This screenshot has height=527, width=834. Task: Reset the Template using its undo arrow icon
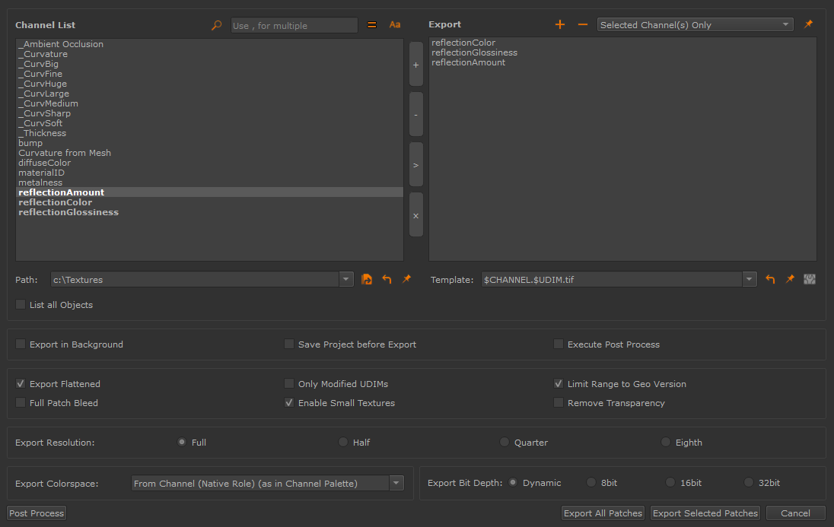point(770,280)
